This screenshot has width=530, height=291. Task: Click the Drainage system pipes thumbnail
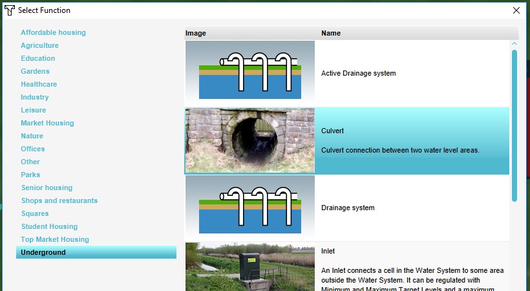pos(249,208)
